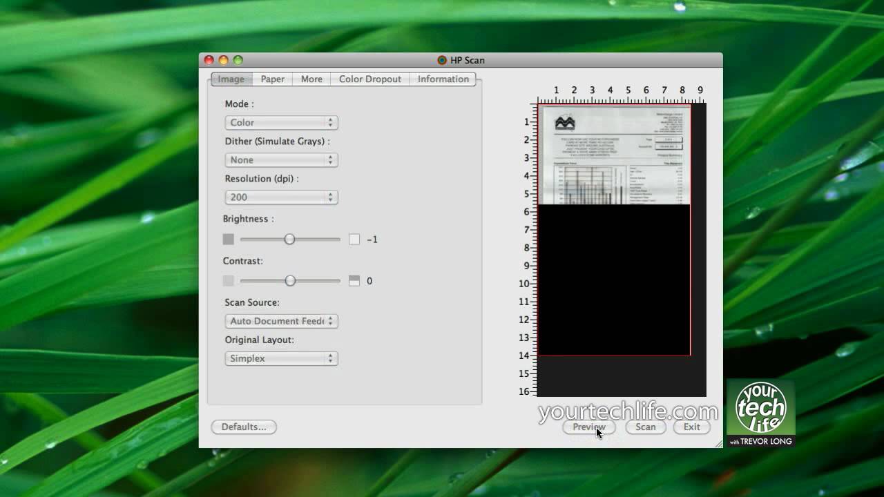Open the Information tab

point(443,79)
